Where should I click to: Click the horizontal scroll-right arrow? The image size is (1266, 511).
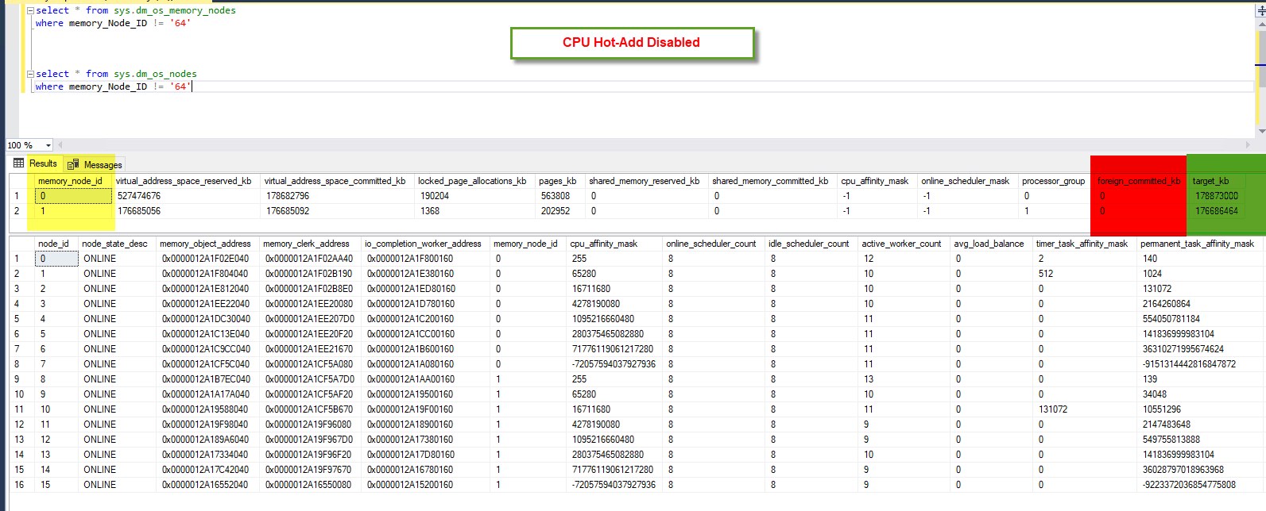(x=1248, y=145)
